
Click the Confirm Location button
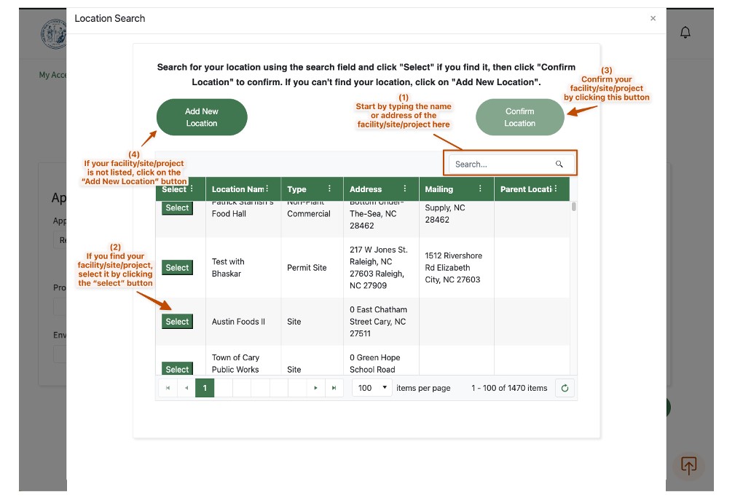[x=520, y=117]
